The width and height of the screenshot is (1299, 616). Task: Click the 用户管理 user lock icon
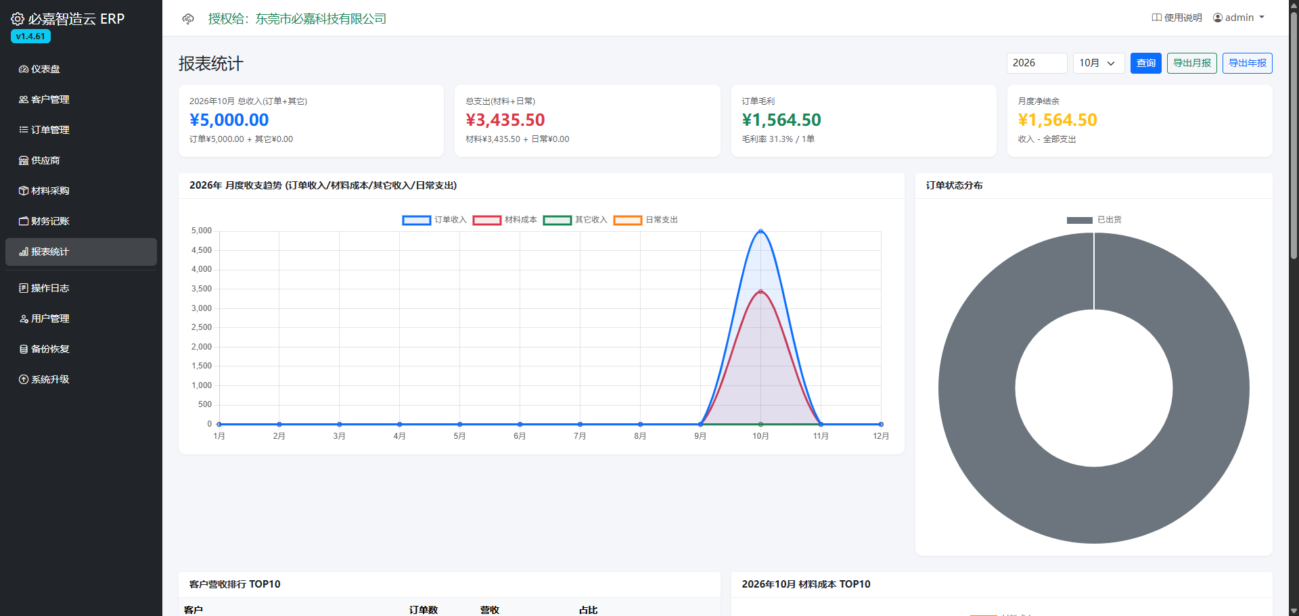coord(24,318)
